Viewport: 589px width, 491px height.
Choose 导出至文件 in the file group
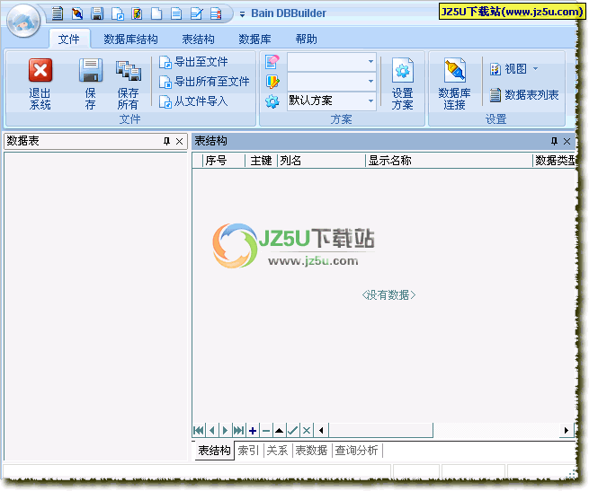194,62
